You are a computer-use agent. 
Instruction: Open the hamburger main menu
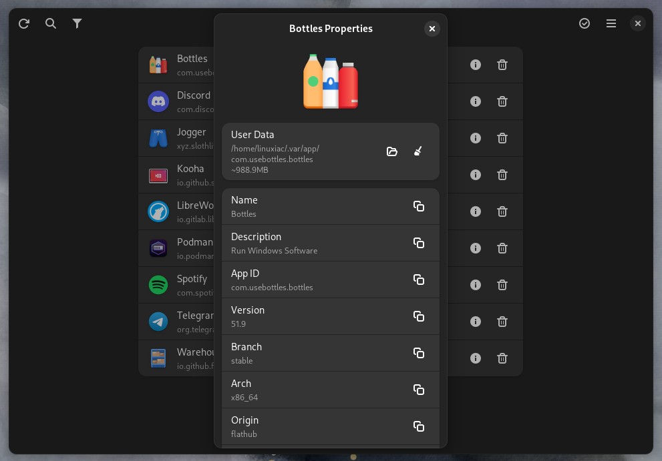click(x=611, y=23)
